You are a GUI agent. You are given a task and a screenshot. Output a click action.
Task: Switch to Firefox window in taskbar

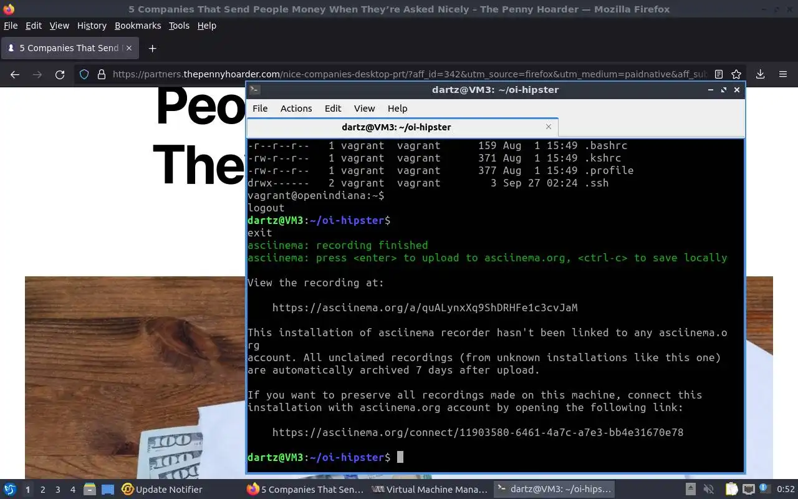point(305,490)
